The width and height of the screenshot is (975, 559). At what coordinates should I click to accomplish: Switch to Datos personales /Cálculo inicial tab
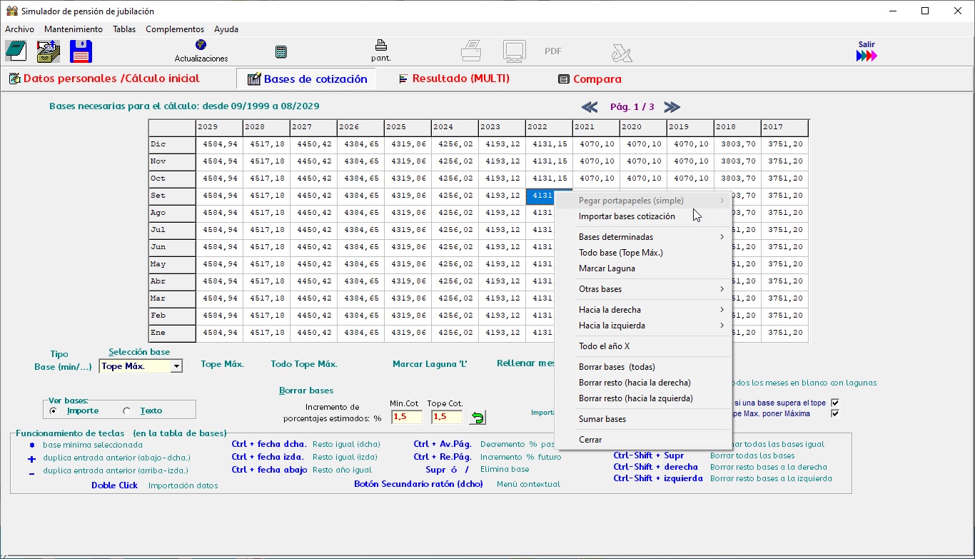click(x=105, y=79)
